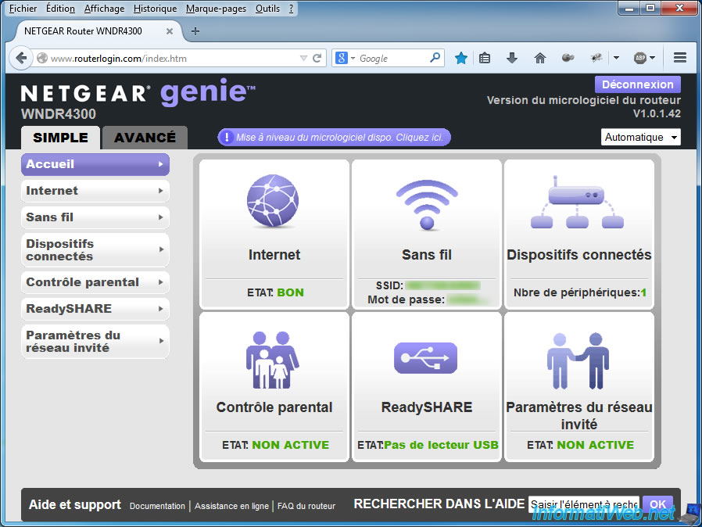
Task: Open the guest network handshake people icon
Action: tap(578, 361)
